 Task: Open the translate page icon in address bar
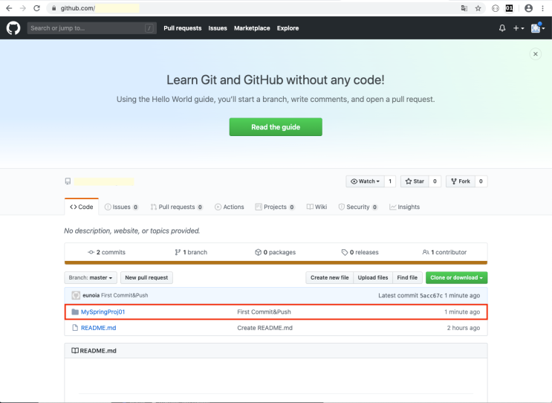(464, 8)
